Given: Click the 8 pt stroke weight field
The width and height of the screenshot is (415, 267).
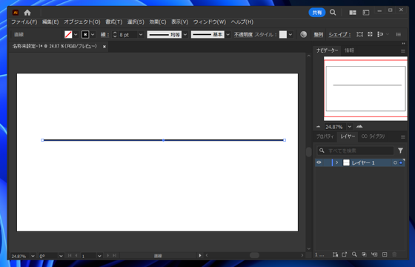Looking at the screenshot, I should (x=127, y=35).
